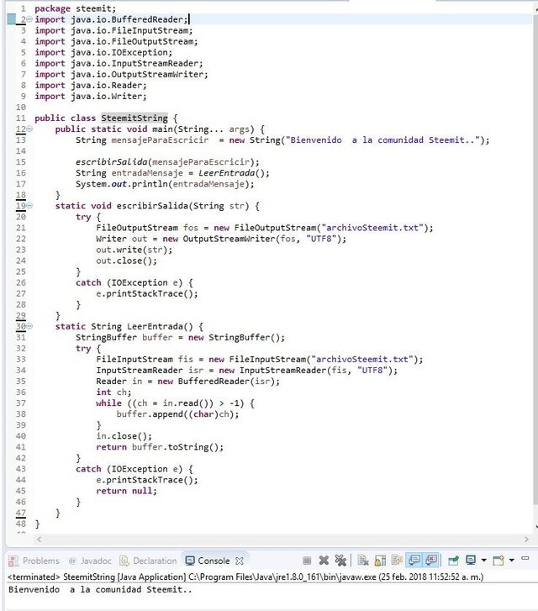The image size is (538, 611).
Task: Click import java.io.OutputStreamWriter line
Action: pyautogui.click(x=121, y=74)
